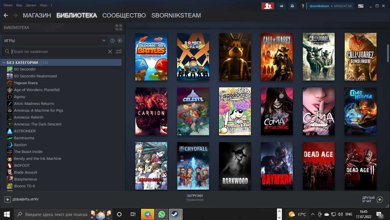Viewport: 390px width, 220px height.
Task: Open the envelope inbox icon
Action: (x=292, y=6)
